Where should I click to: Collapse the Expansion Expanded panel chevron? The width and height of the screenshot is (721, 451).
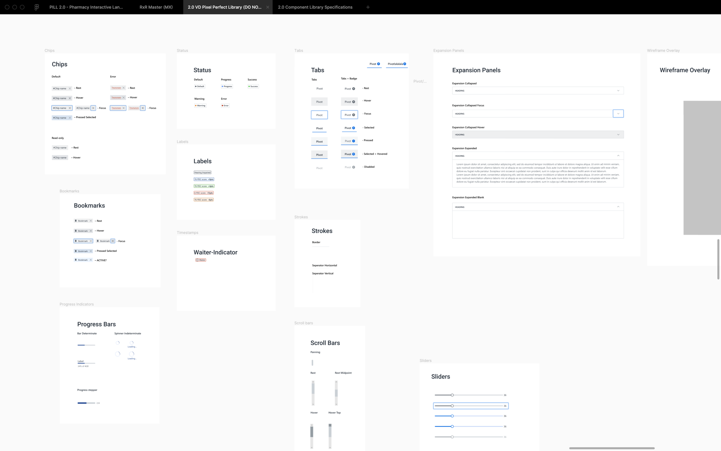coord(618,156)
